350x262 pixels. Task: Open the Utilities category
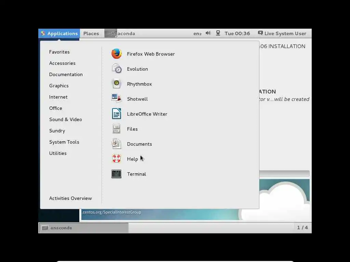[x=58, y=153]
